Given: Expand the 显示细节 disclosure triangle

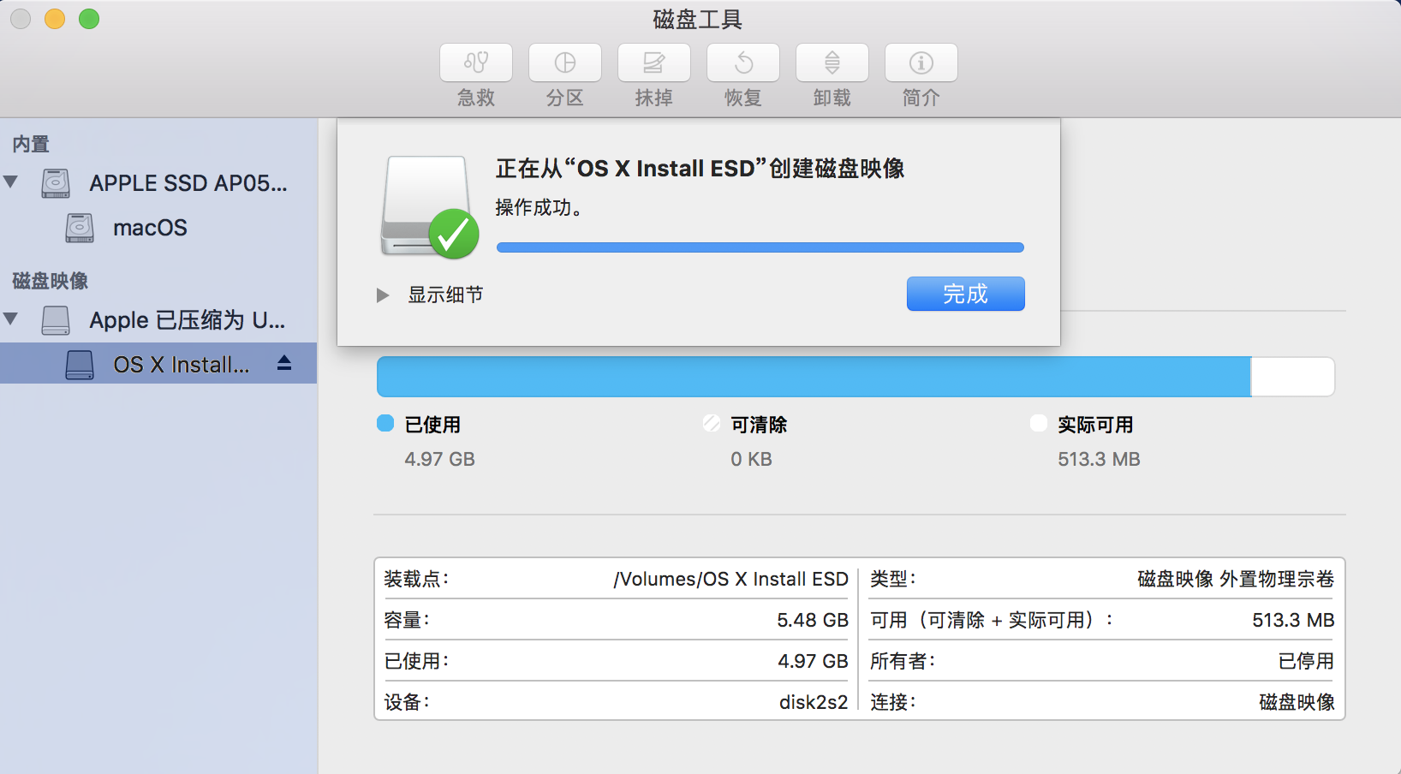Looking at the screenshot, I should [382, 295].
